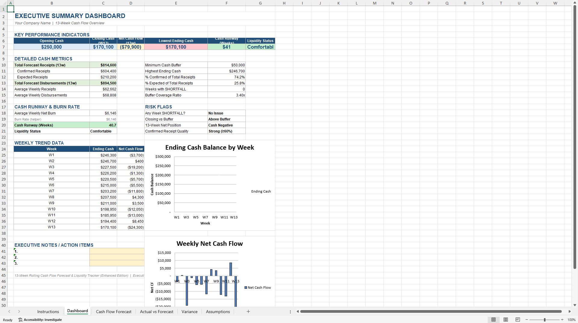The image size is (578, 323).
Task: Open the Cash Flow Forecast tab
Action: tap(114, 312)
